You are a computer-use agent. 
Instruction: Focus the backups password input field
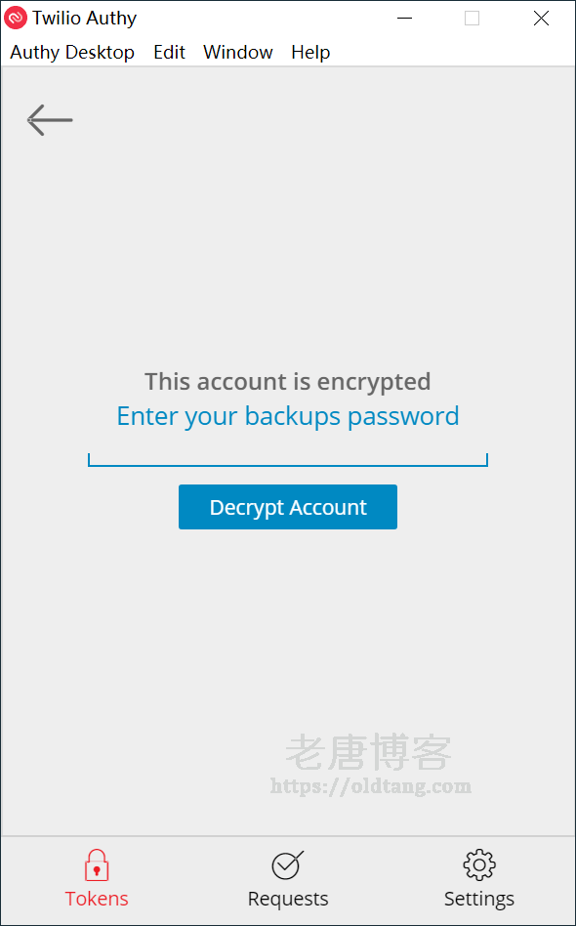[x=288, y=455]
